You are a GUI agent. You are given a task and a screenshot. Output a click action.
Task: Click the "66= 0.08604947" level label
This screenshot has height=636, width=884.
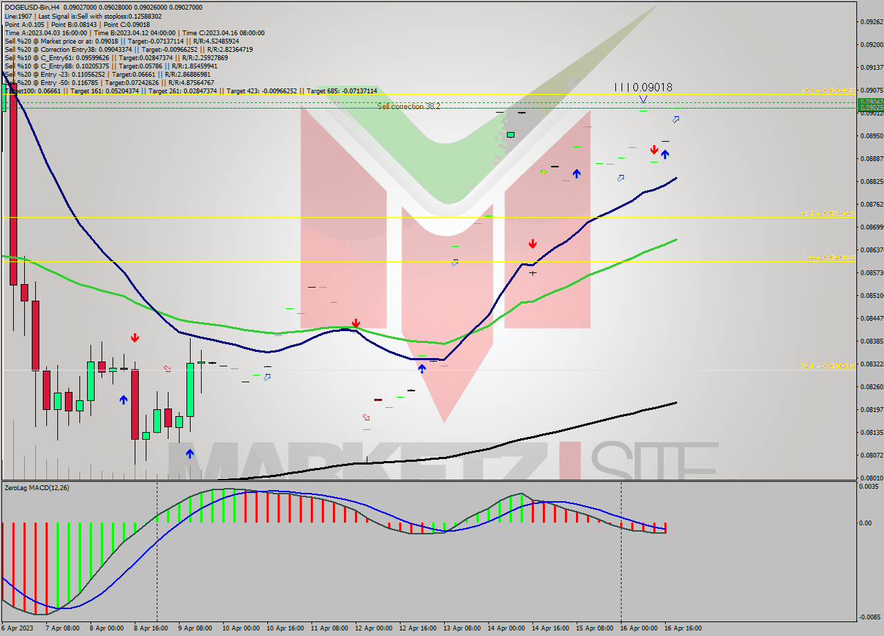(832, 258)
